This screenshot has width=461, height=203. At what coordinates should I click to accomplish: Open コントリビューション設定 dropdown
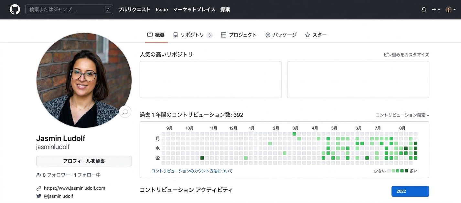click(x=402, y=115)
